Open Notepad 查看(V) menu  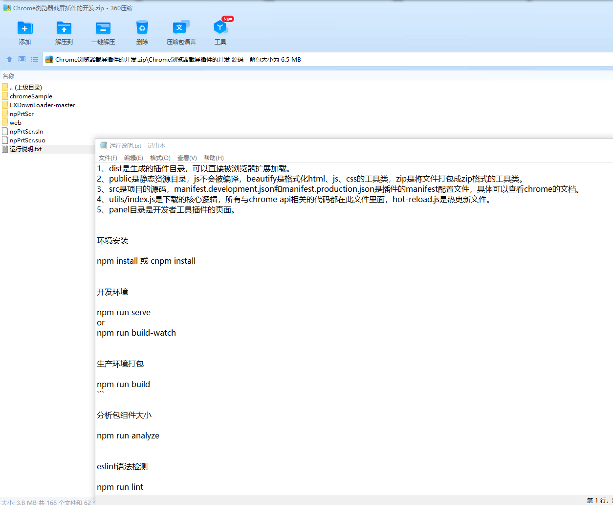pyautogui.click(x=187, y=158)
